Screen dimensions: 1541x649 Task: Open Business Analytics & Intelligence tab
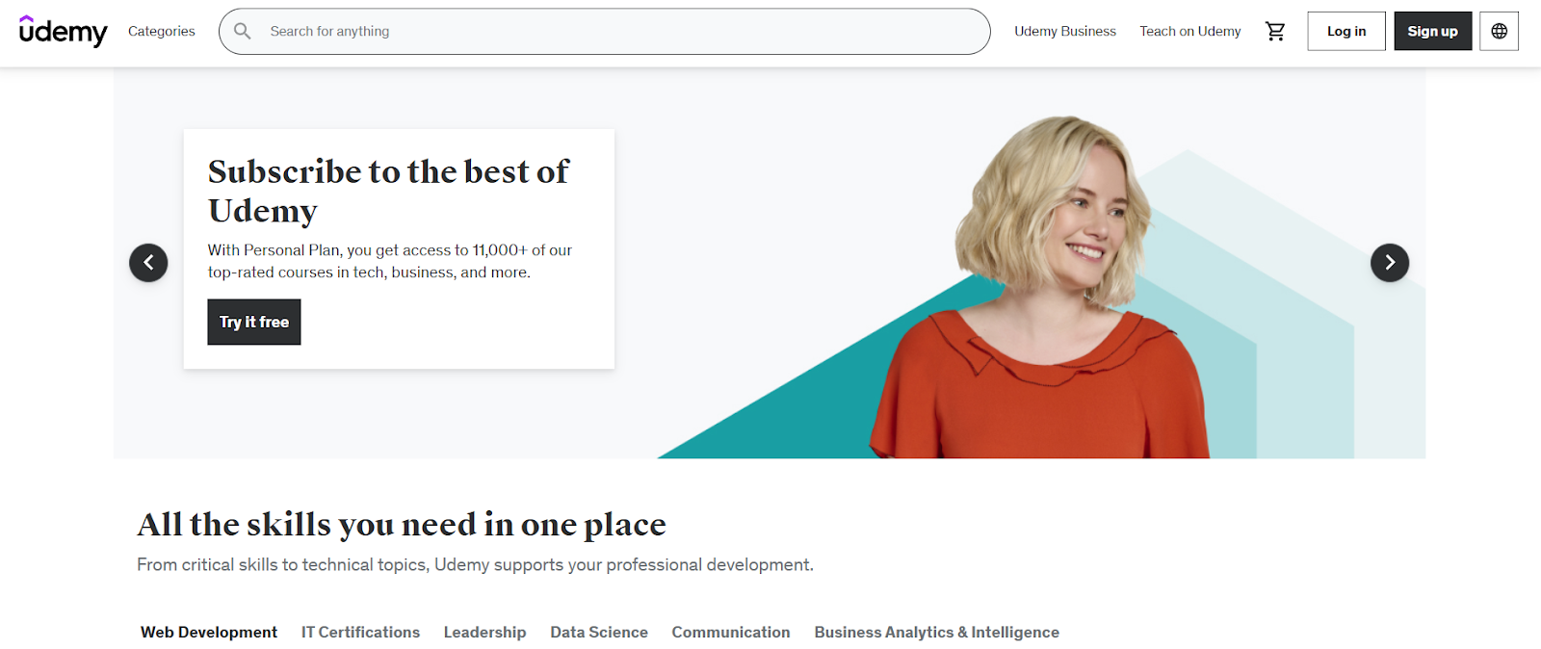pos(937,633)
